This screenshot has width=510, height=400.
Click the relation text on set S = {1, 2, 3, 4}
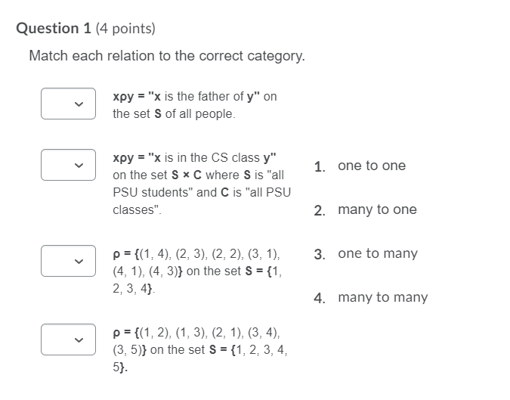coord(197,271)
